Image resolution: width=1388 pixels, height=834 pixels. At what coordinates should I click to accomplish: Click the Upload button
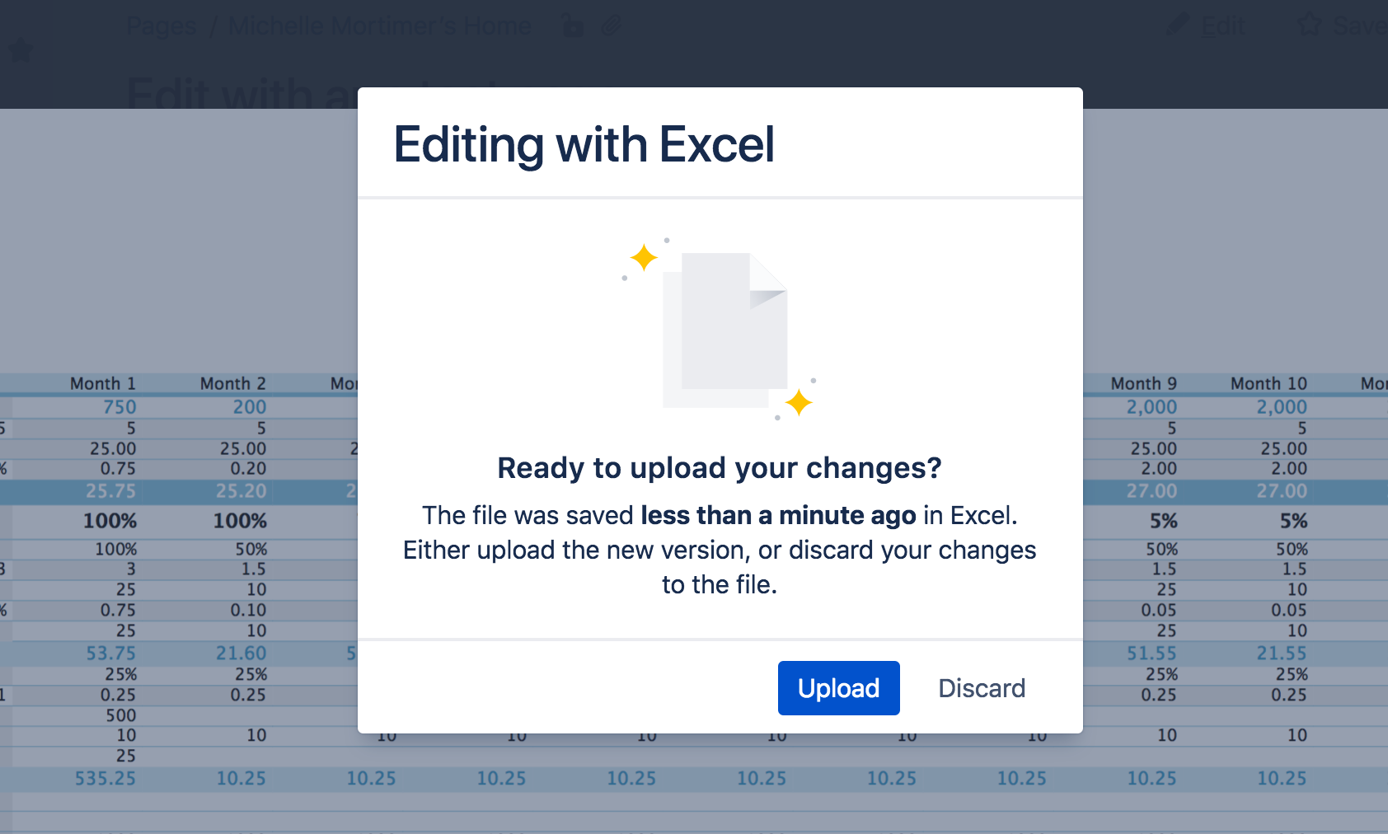838,688
